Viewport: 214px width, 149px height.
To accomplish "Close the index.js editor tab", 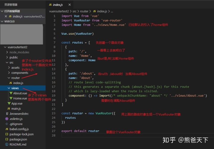I will (x=70, y=5).
